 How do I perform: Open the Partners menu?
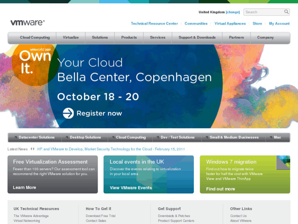(x=236, y=37)
